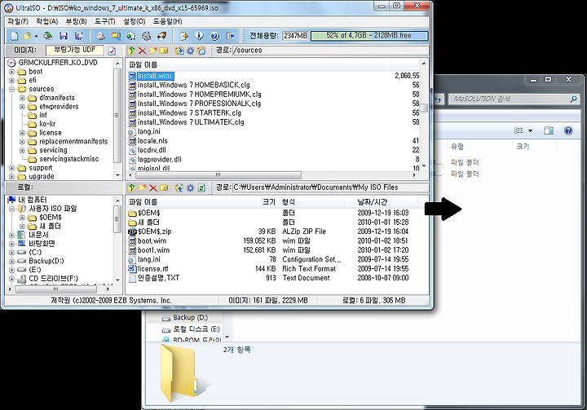Click the Make CD/DVD image icon

point(100,36)
